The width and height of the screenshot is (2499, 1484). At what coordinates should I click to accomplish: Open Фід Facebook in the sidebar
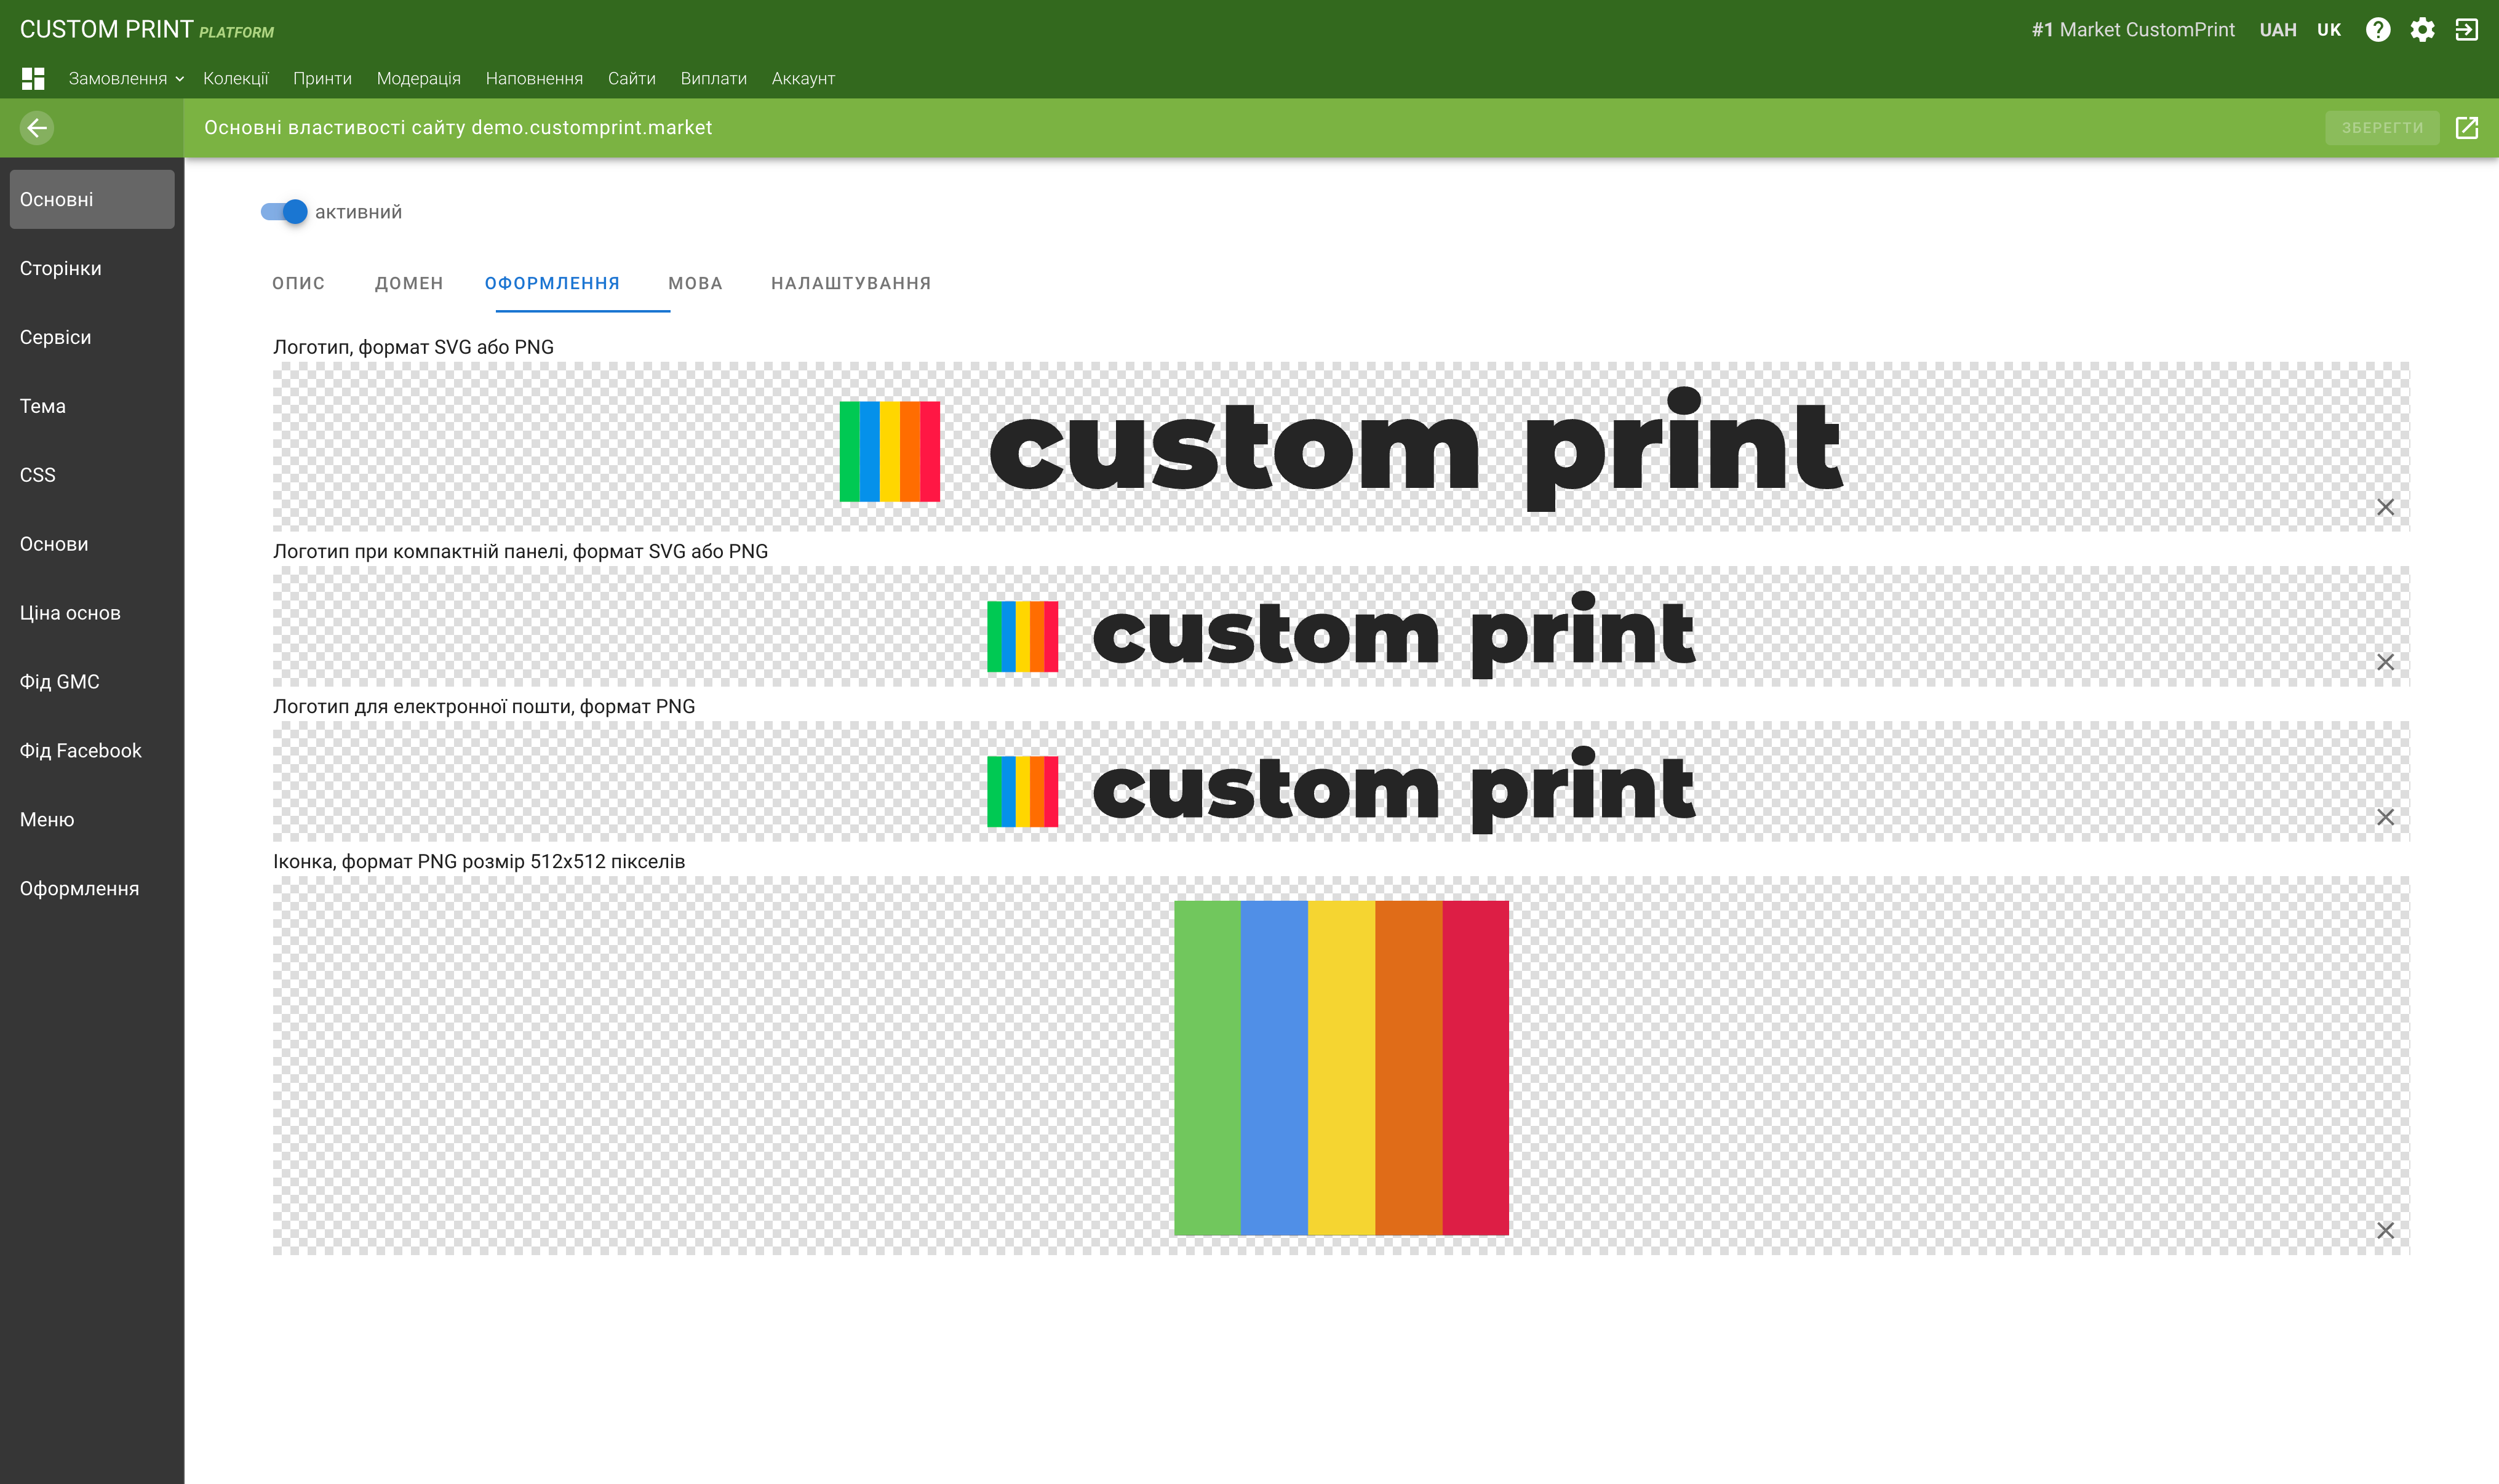tap(92, 750)
